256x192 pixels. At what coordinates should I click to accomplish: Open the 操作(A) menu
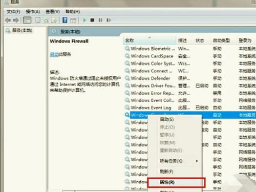[x=33, y=12]
